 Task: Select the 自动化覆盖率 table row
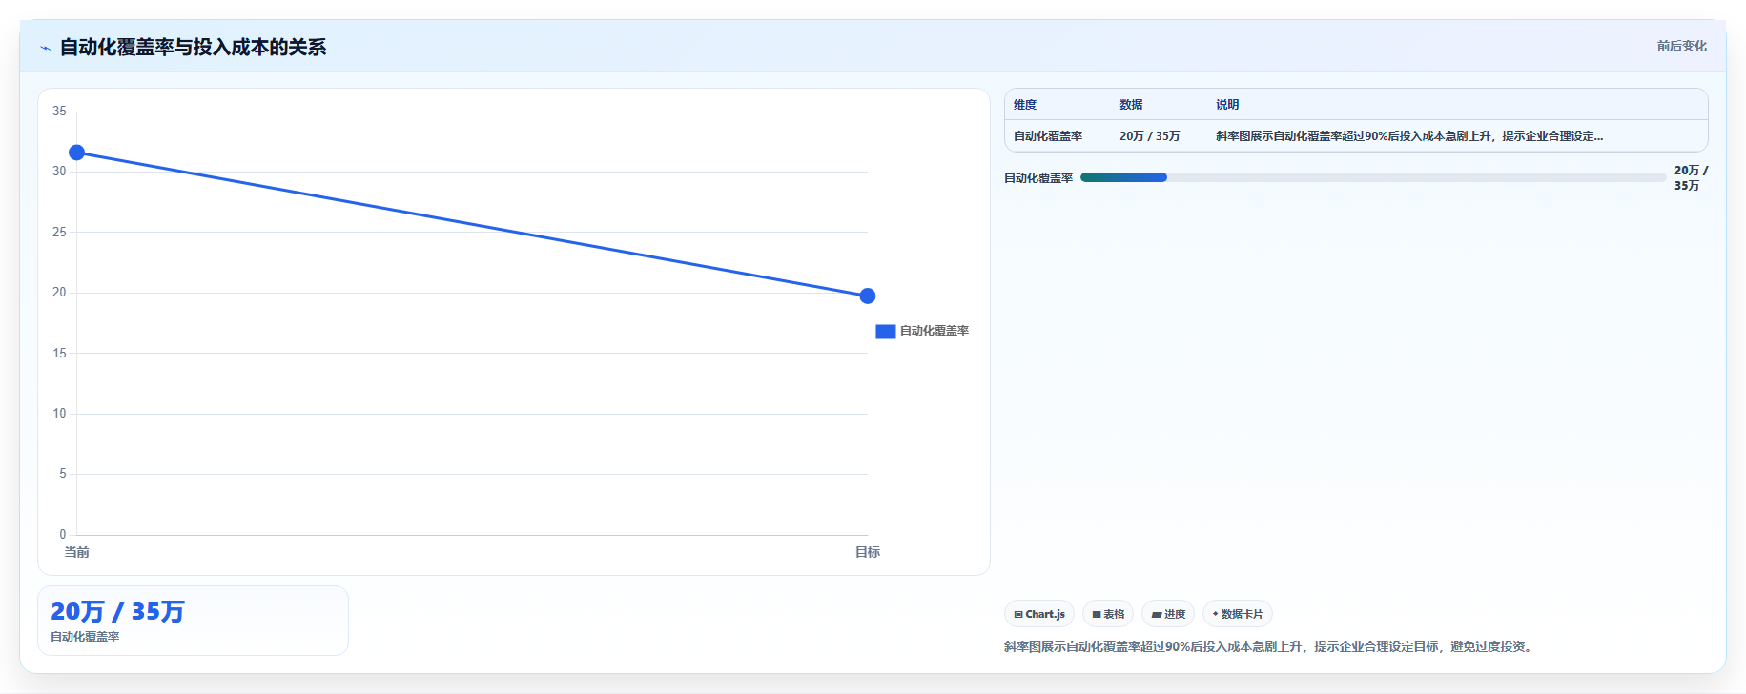[x=1356, y=136]
